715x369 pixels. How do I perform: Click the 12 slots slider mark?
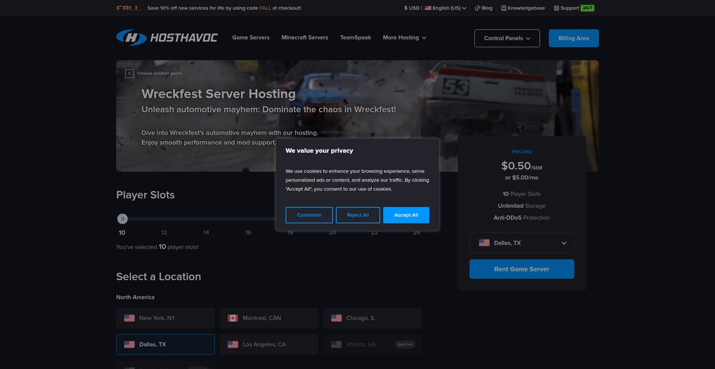tap(164, 232)
